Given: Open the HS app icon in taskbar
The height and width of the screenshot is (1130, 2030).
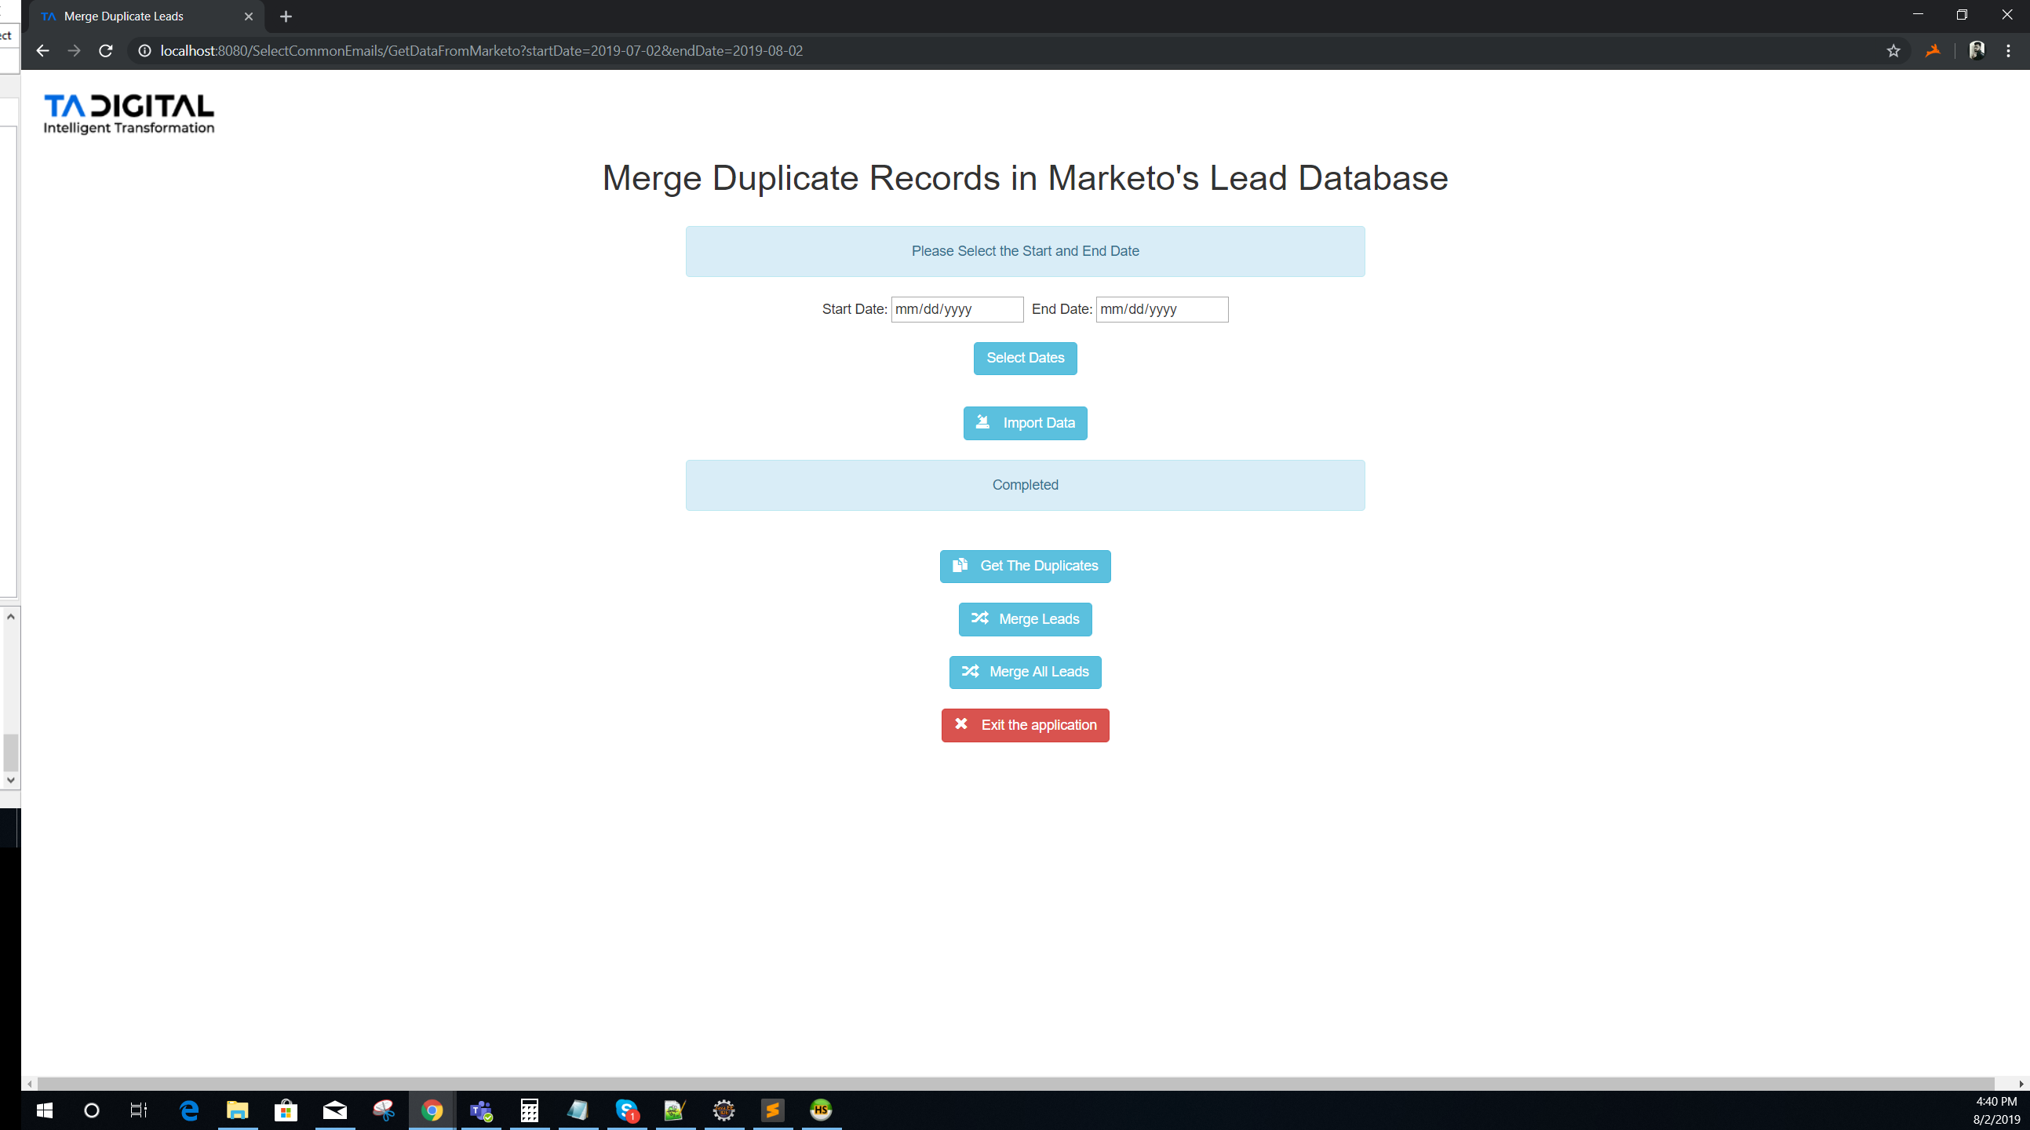Looking at the screenshot, I should tap(821, 1110).
